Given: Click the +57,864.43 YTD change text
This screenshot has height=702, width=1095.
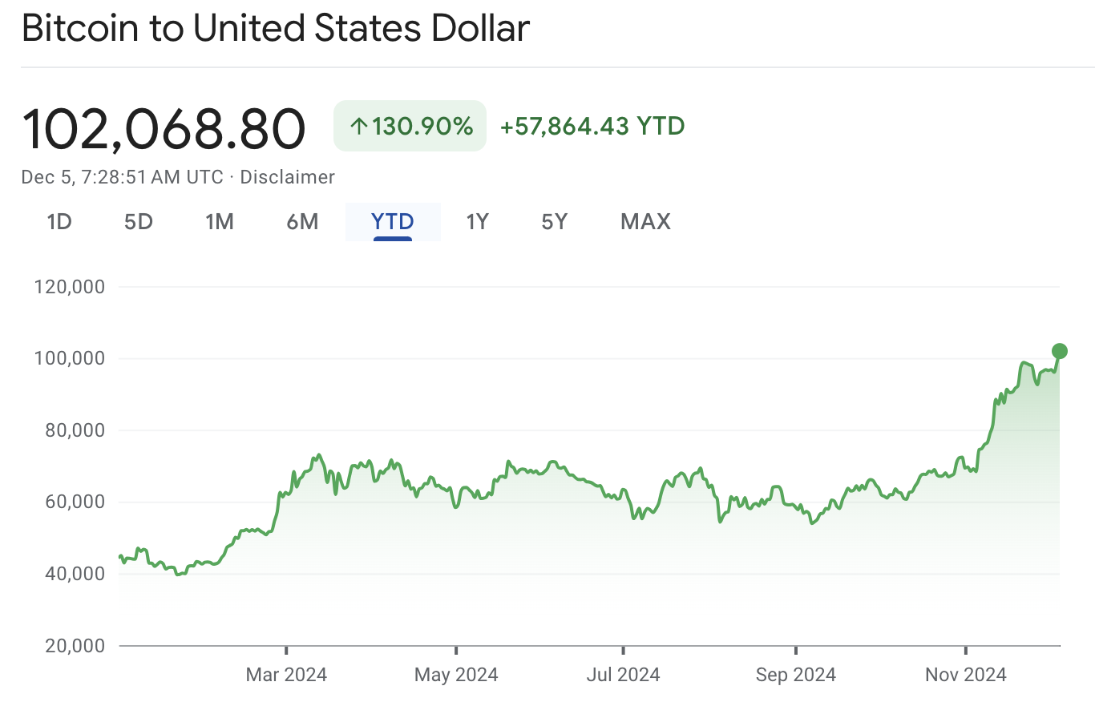Looking at the screenshot, I should (x=592, y=126).
